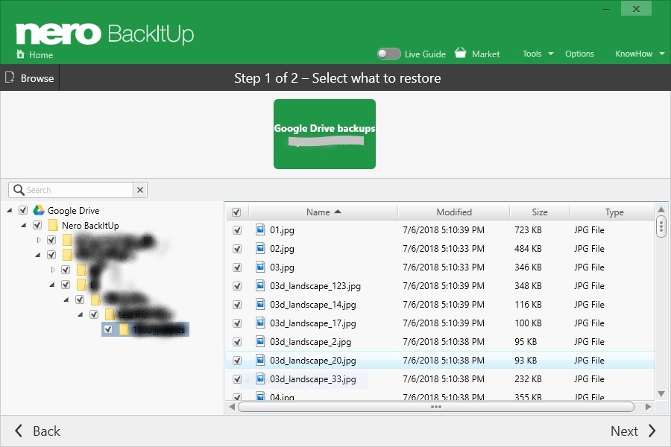Click the scroll up arrow of file list

coord(661,209)
